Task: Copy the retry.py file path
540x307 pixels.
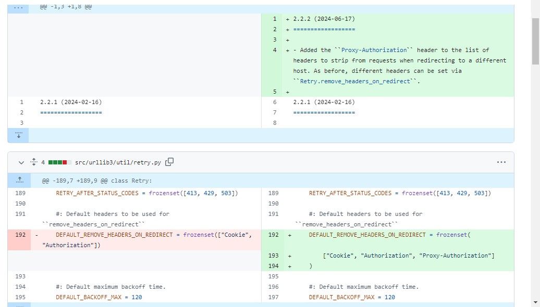Action: 169,162
